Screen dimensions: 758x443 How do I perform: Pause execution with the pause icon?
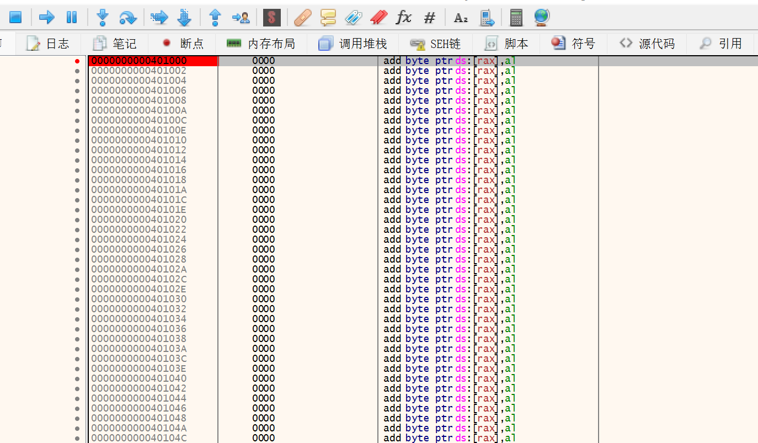(72, 18)
